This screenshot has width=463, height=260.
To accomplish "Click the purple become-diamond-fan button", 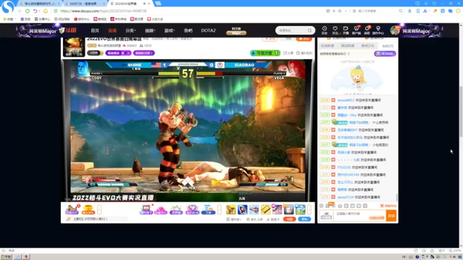I will point(385,54).
